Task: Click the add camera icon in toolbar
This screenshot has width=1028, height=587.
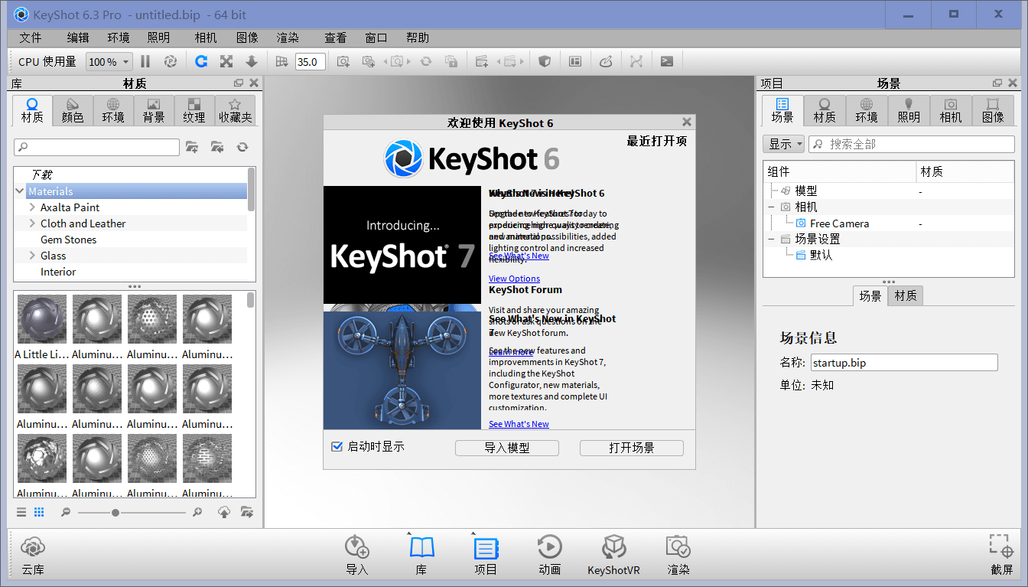Action: pyautogui.click(x=343, y=62)
